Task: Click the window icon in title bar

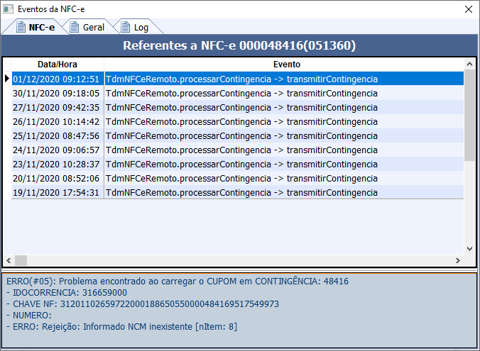Action: tap(9, 9)
